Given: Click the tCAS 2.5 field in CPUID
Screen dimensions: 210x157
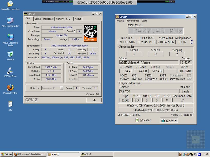Looking at the screenshot, I should coord(137,100).
